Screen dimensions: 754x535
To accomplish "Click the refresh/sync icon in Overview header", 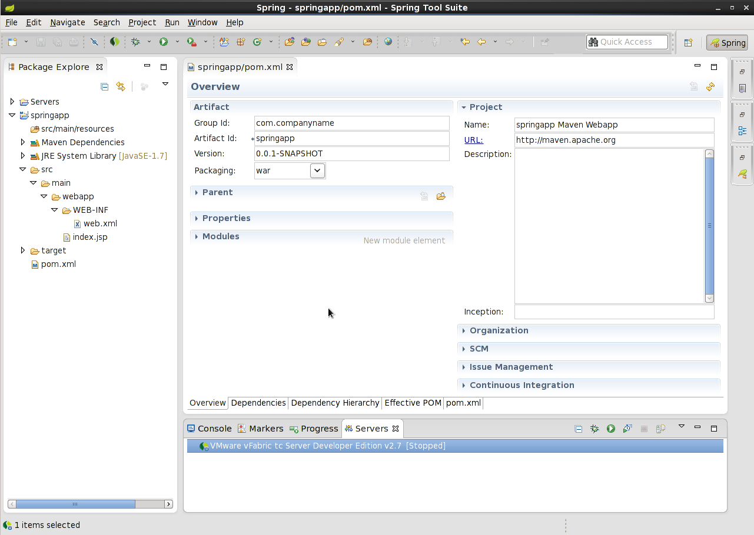I will pos(710,86).
